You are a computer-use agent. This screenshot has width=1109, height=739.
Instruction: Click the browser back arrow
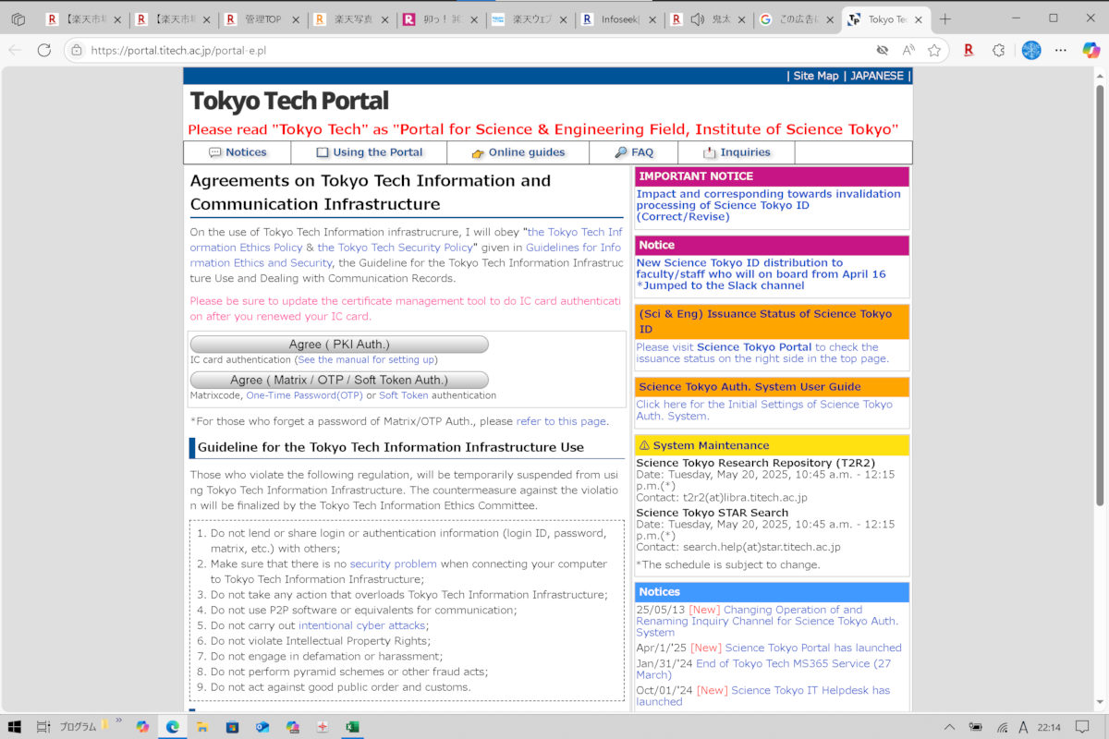[16, 50]
